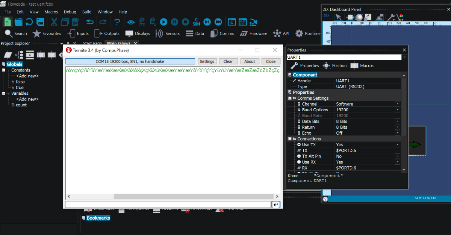
Task: Copy selection using the stacked pages toolbar icon
Action: [x=65, y=22]
